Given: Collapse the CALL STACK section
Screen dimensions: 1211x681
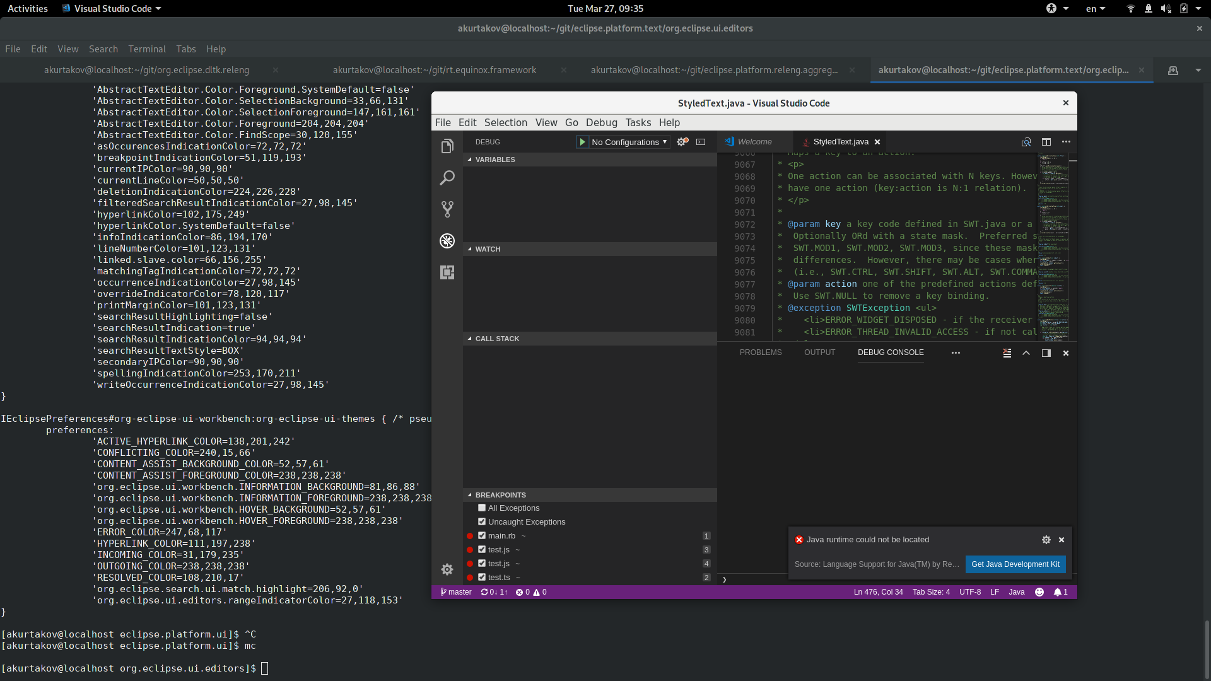Looking at the screenshot, I should click(590, 339).
